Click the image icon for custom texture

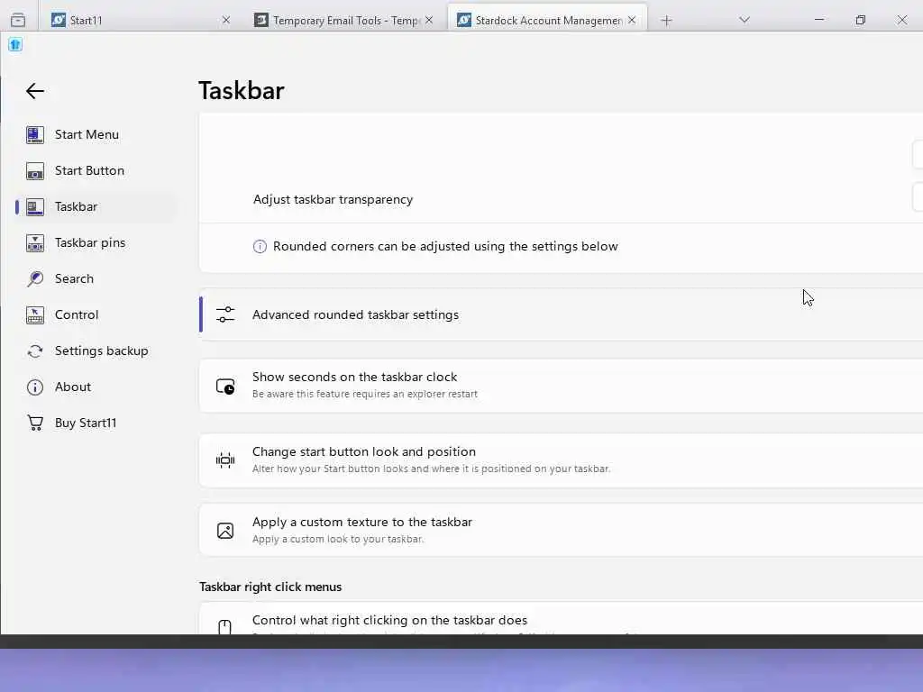point(224,531)
